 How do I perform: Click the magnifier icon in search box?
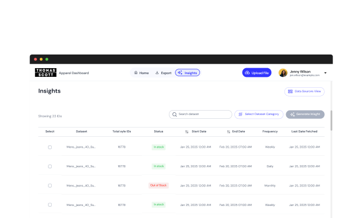174,114
